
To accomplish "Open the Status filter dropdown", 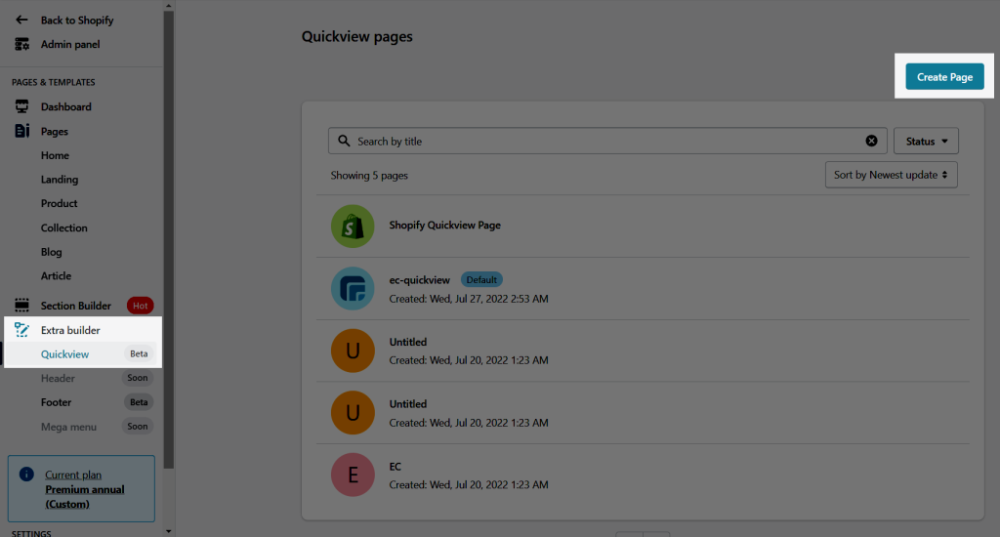I will click(926, 141).
